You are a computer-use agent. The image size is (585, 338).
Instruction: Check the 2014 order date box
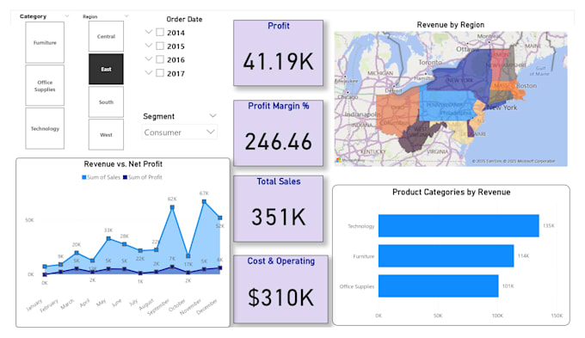[x=160, y=33]
